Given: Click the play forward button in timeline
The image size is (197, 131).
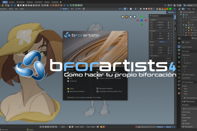Looking at the screenshot, I should 48,127.
